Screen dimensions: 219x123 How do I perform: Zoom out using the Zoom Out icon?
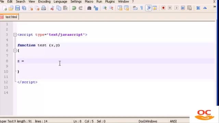pyautogui.click(x=111, y=8)
